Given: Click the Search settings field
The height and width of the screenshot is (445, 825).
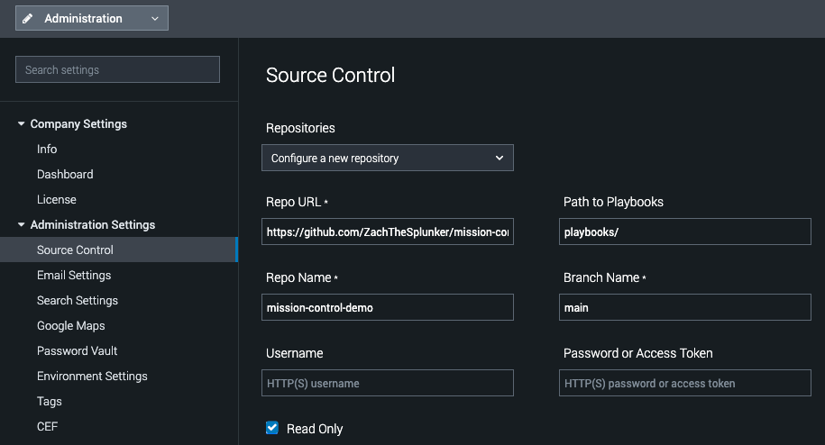Looking at the screenshot, I should [117, 69].
